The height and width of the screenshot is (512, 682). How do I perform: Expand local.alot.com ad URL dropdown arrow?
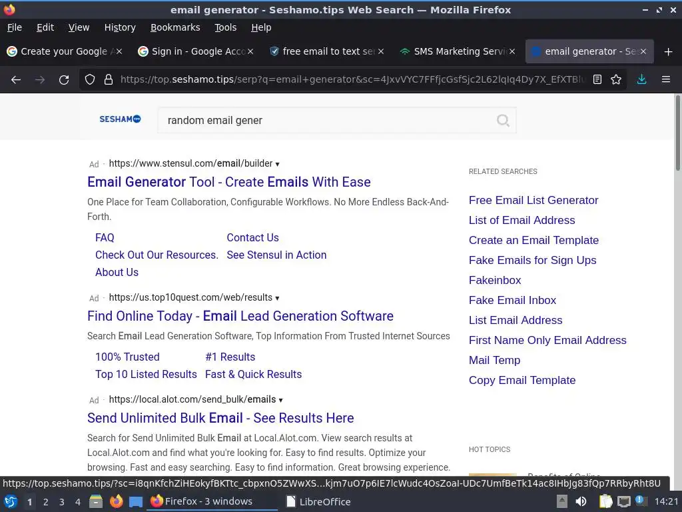click(x=280, y=400)
